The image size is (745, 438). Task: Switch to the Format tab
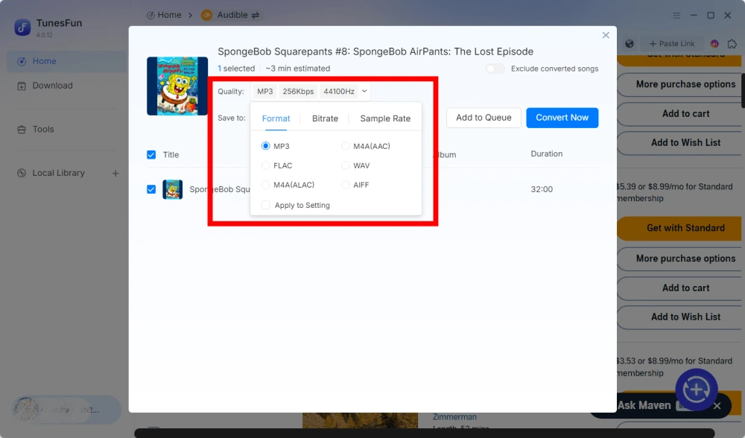[x=276, y=118]
